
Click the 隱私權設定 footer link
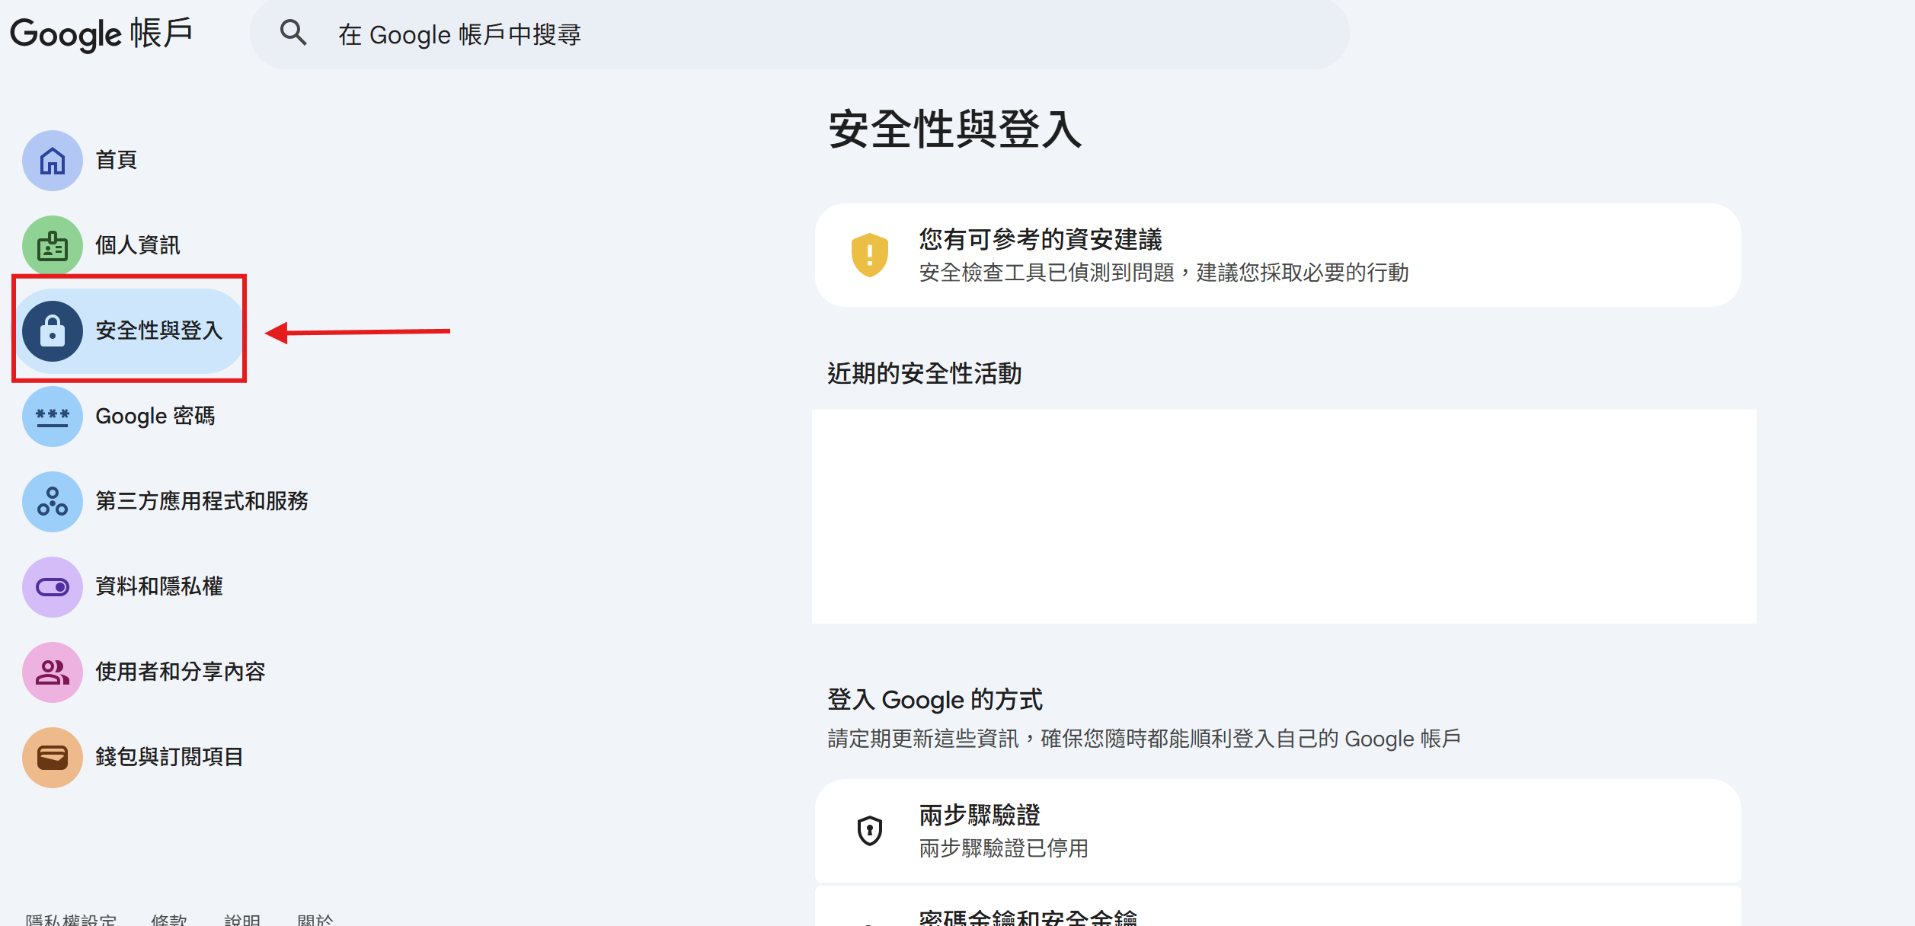[x=71, y=919]
